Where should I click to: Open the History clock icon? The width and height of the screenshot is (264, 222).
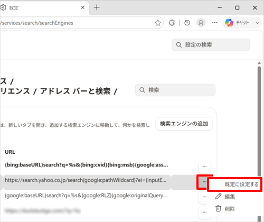point(187,23)
